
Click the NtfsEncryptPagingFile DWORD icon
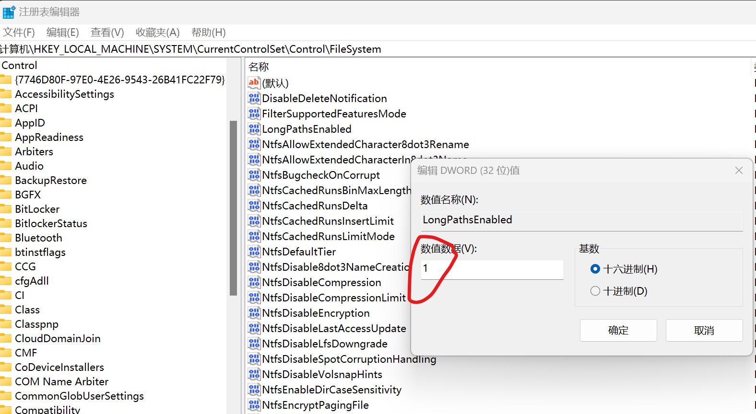[x=254, y=405]
